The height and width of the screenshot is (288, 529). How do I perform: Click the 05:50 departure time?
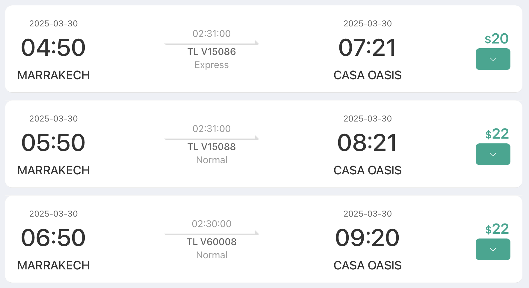53,143
